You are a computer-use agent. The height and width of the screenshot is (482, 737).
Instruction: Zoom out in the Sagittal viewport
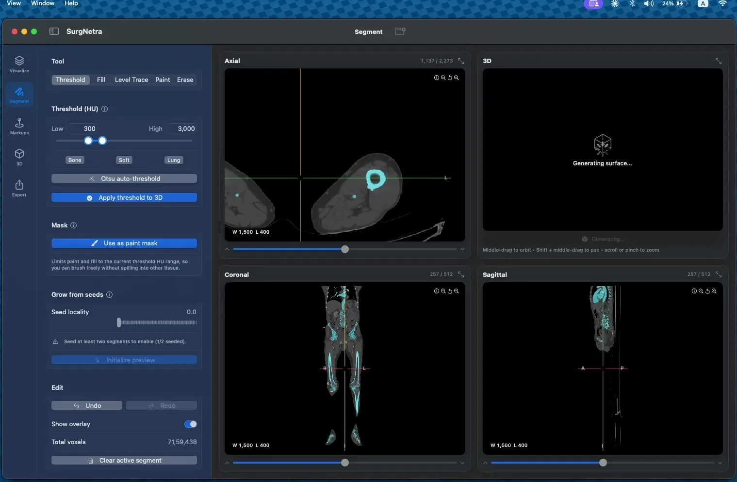pyautogui.click(x=701, y=291)
